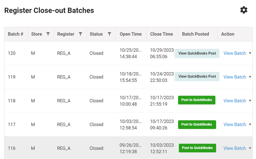Expand action dropdown for batch 120
The width and height of the screenshot is (256, 159).
[x=250, y=53]
